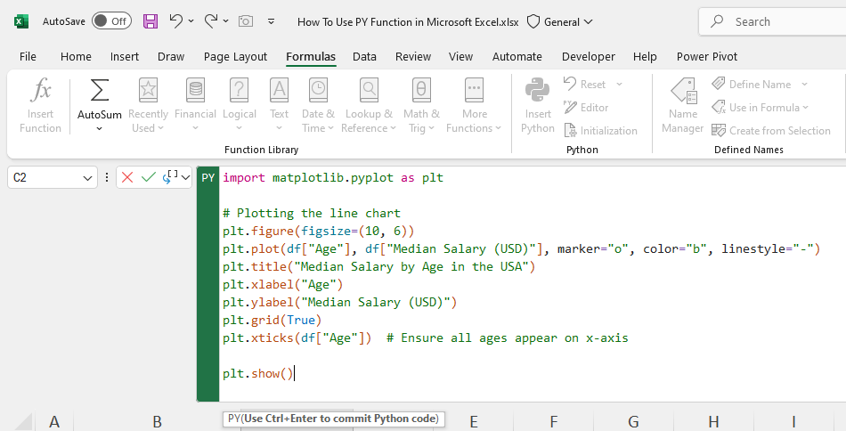Click the Python output type icon
This screenshot has width=846, height=431.
point(170,177)
